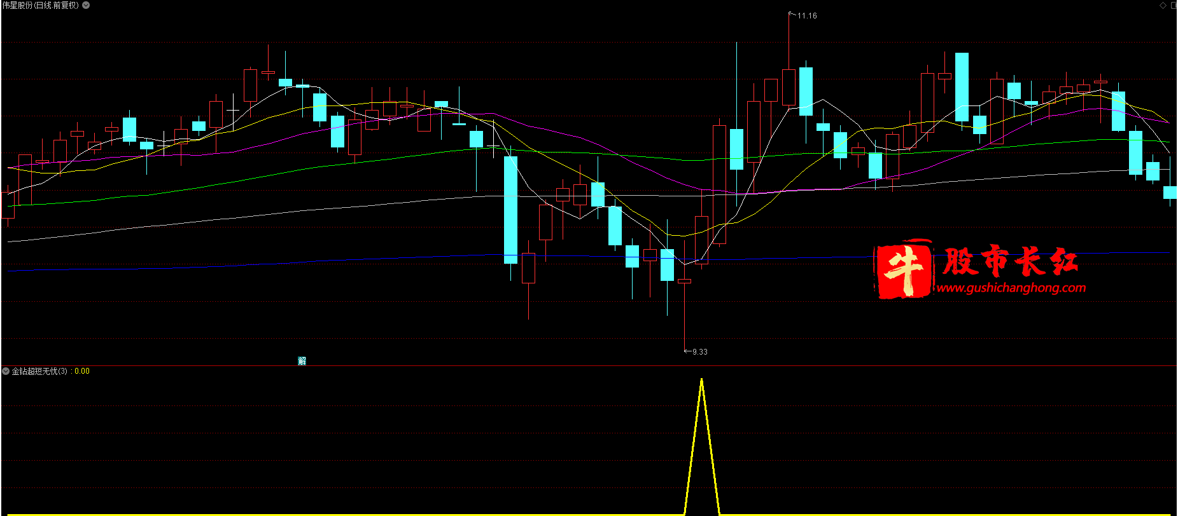The width and height of the screenshot is (1178, 516).
Task: Click the 解 marker icon on chart
Action: [x=302, y=361]
